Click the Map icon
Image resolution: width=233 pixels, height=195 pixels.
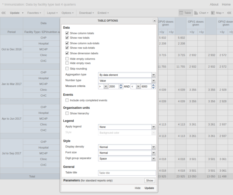coord(213,13)
